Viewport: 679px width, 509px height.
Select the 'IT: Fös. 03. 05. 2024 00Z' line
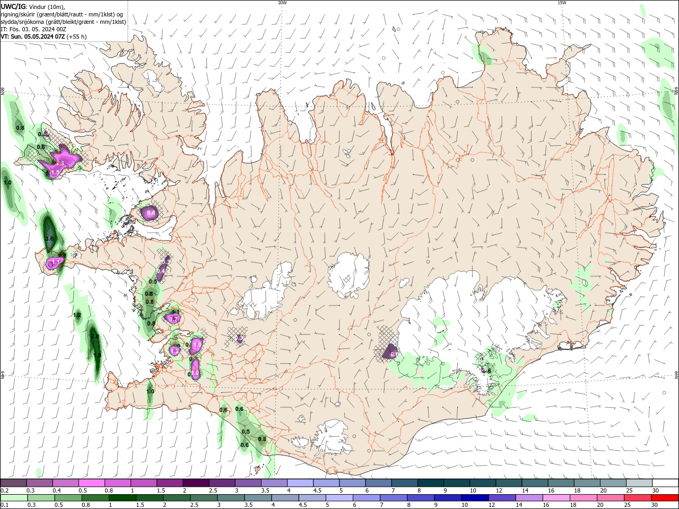(33, 29)
